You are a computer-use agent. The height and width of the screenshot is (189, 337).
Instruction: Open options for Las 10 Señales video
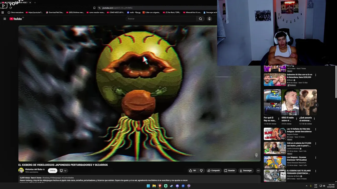[315, 129]
